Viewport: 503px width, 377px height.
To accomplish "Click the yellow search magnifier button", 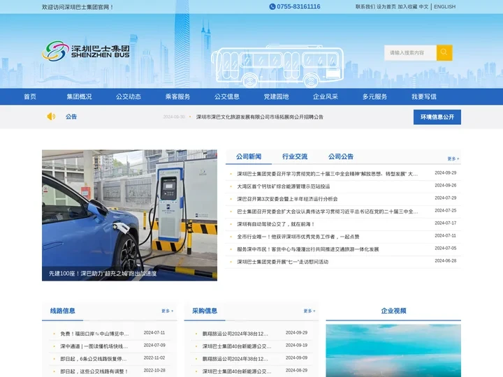I will pos(444,52).
